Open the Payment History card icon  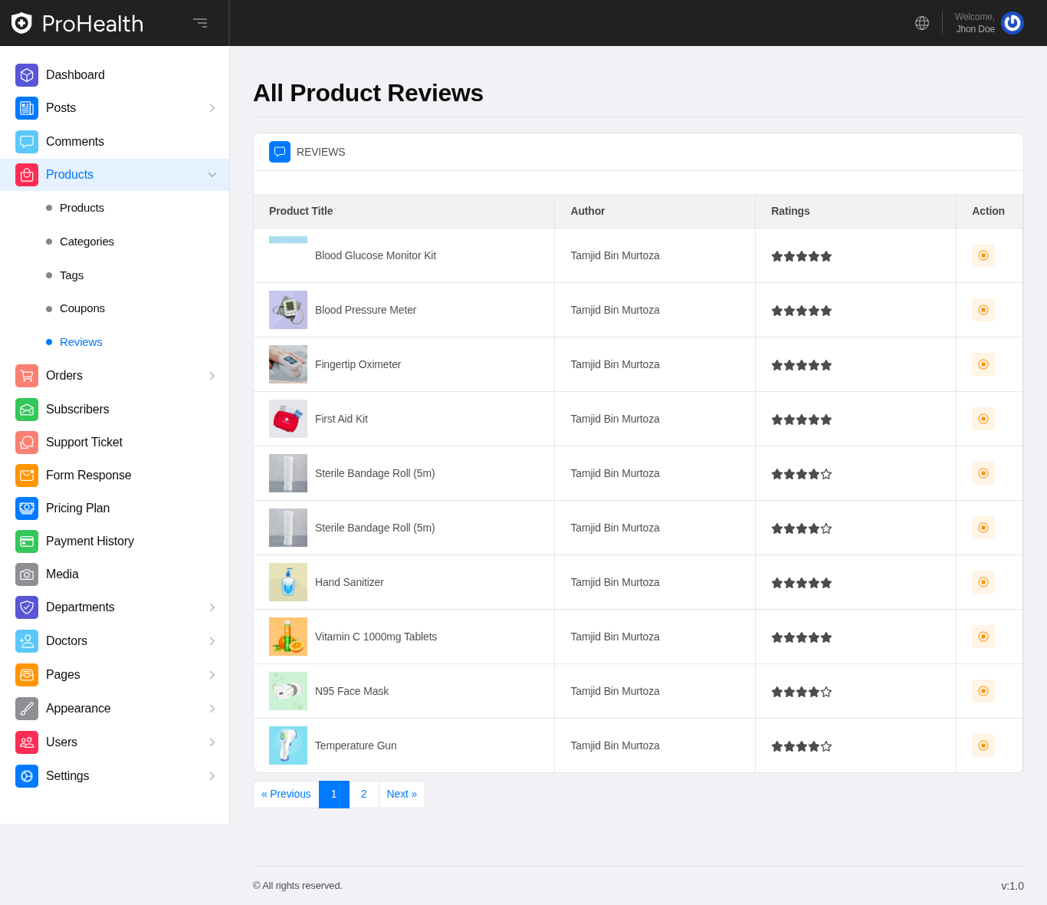point(27,541)
